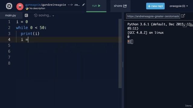Open output in a new window
The image size is (193, 108).
click(183, 16)
